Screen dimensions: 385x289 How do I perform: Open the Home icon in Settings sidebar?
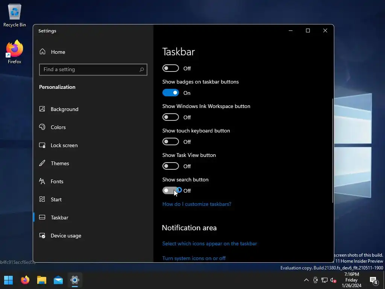pyautogui.click(x=42, y=52)
